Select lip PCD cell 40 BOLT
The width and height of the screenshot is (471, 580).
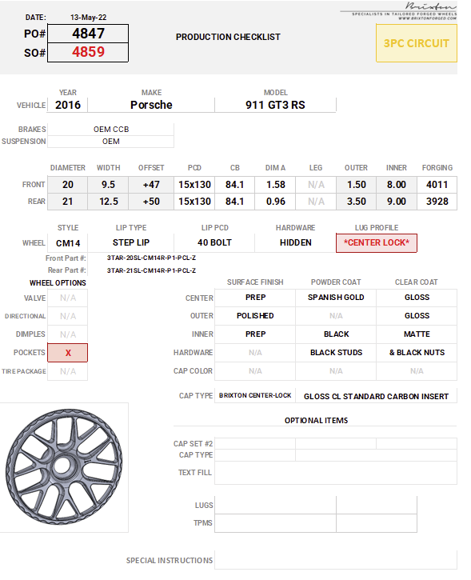pos(214,243)
